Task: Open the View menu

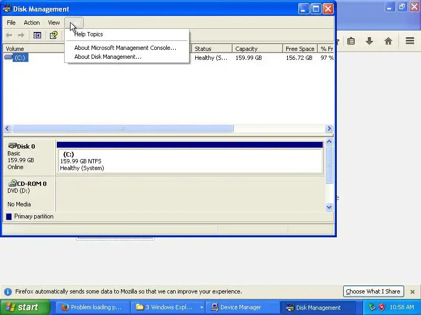Action: pos(54,23)
